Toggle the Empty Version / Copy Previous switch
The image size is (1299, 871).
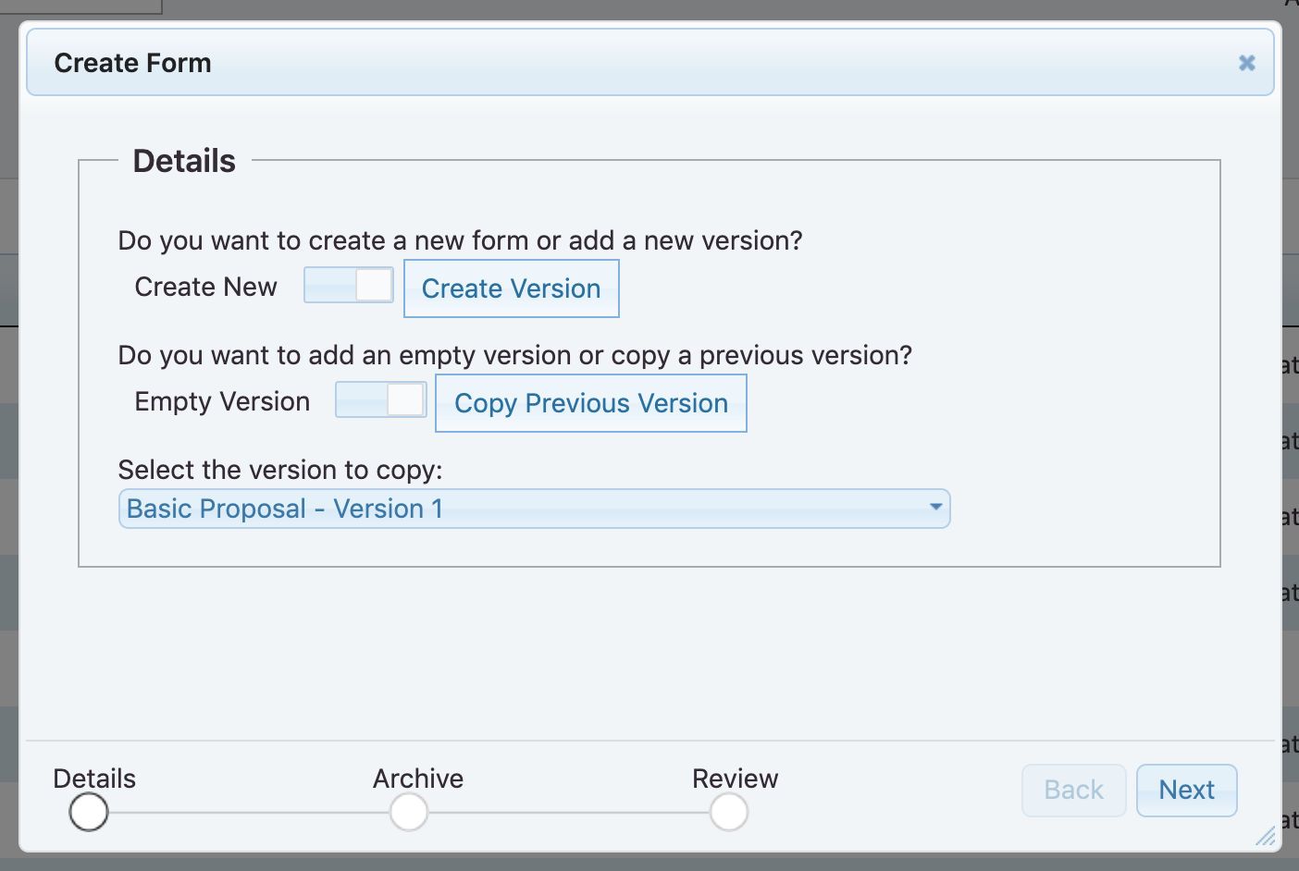click(x=380, y=399)
